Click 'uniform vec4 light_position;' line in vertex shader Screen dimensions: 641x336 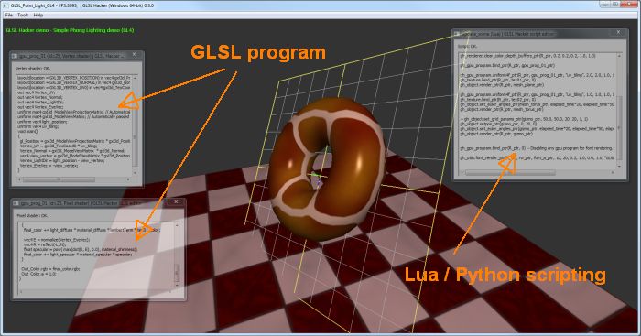[x=42, y=122]
